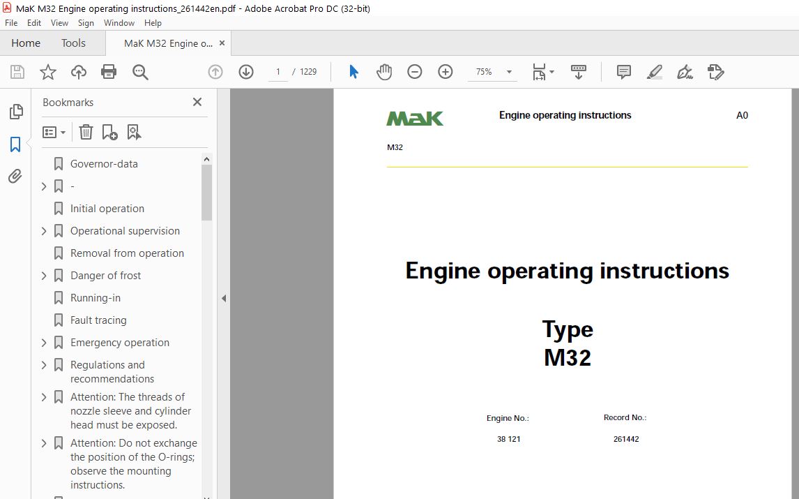
Task: Open the Sign menu
Action: (86, 23)
